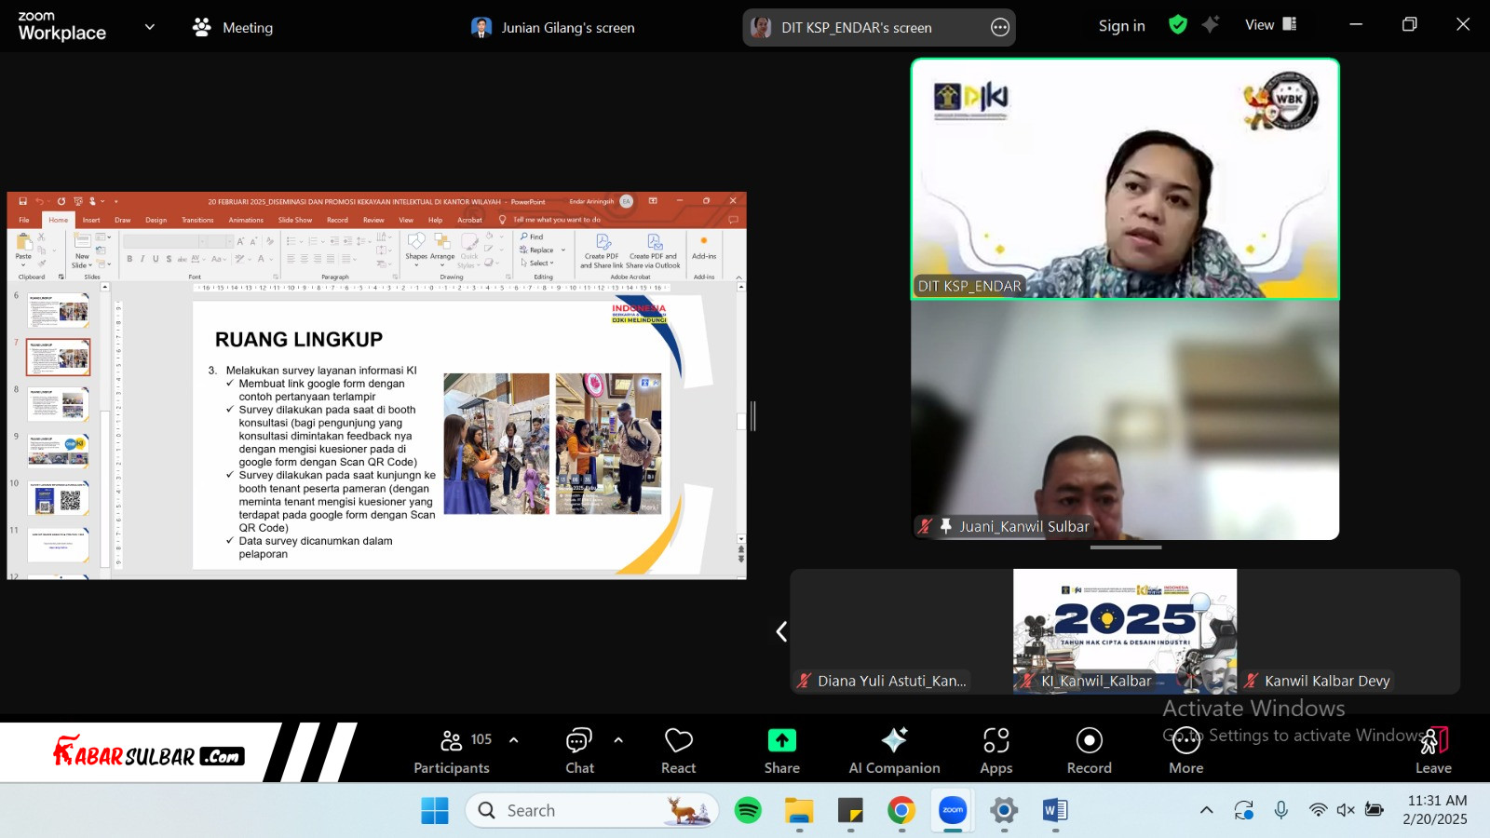The image size is (1490, 838).
Task: Switch to Junian Gilang's screen tab
Action: pos(553,28)
